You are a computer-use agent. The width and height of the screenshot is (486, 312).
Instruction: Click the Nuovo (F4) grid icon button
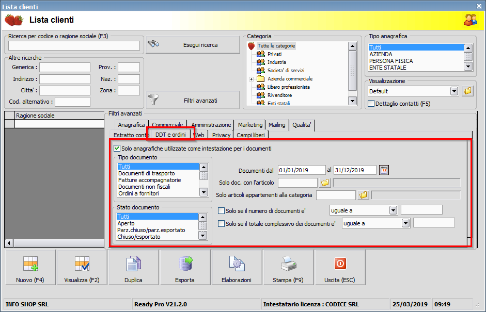click(30, 268)
